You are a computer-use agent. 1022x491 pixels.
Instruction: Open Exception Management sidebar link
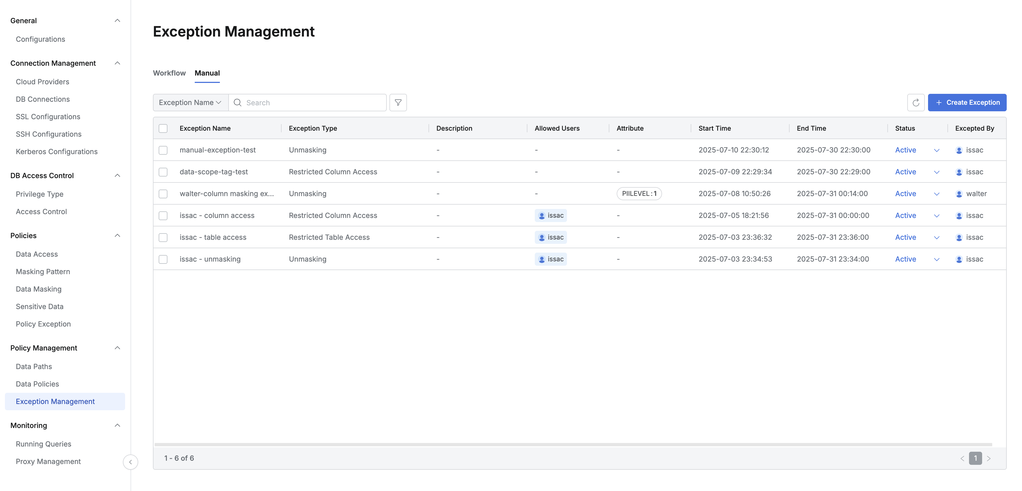tap(65, 402)
